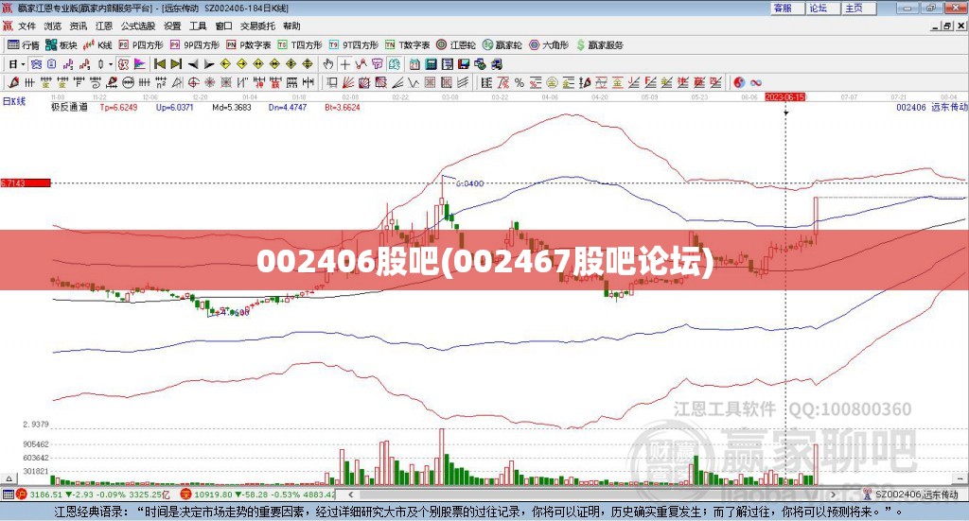Open the 板块 sector view
The image size is (969, 521).
coord(62,45)
